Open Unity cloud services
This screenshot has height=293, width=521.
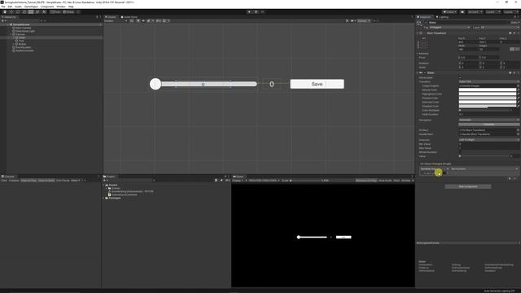tap(462, 12)
